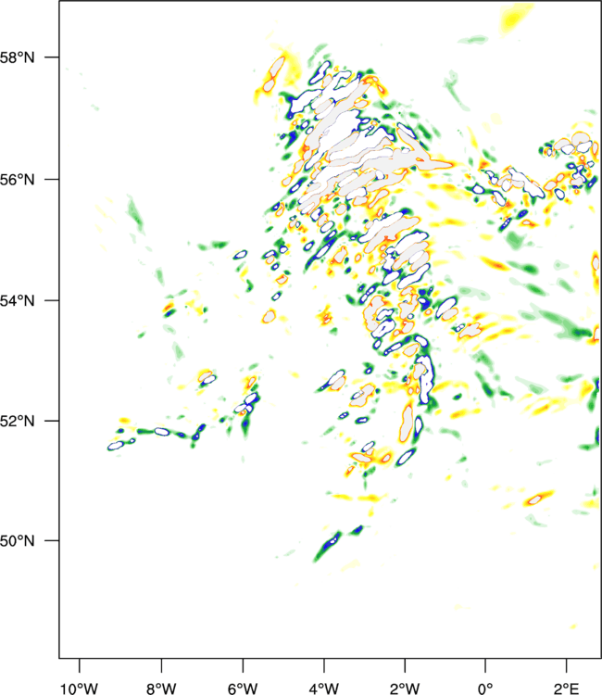
Task: Click the 6°W longitude axis label
Action: (243, 689)
